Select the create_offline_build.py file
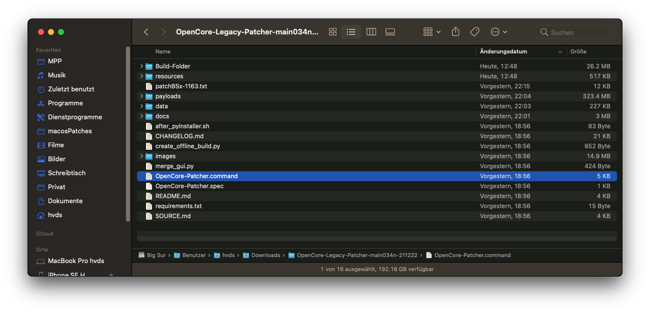This screenshot has height=313, width=650. [377, 146]
